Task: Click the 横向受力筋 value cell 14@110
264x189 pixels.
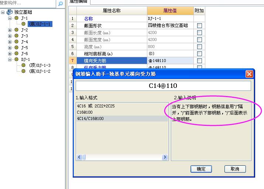Action: 170,61
